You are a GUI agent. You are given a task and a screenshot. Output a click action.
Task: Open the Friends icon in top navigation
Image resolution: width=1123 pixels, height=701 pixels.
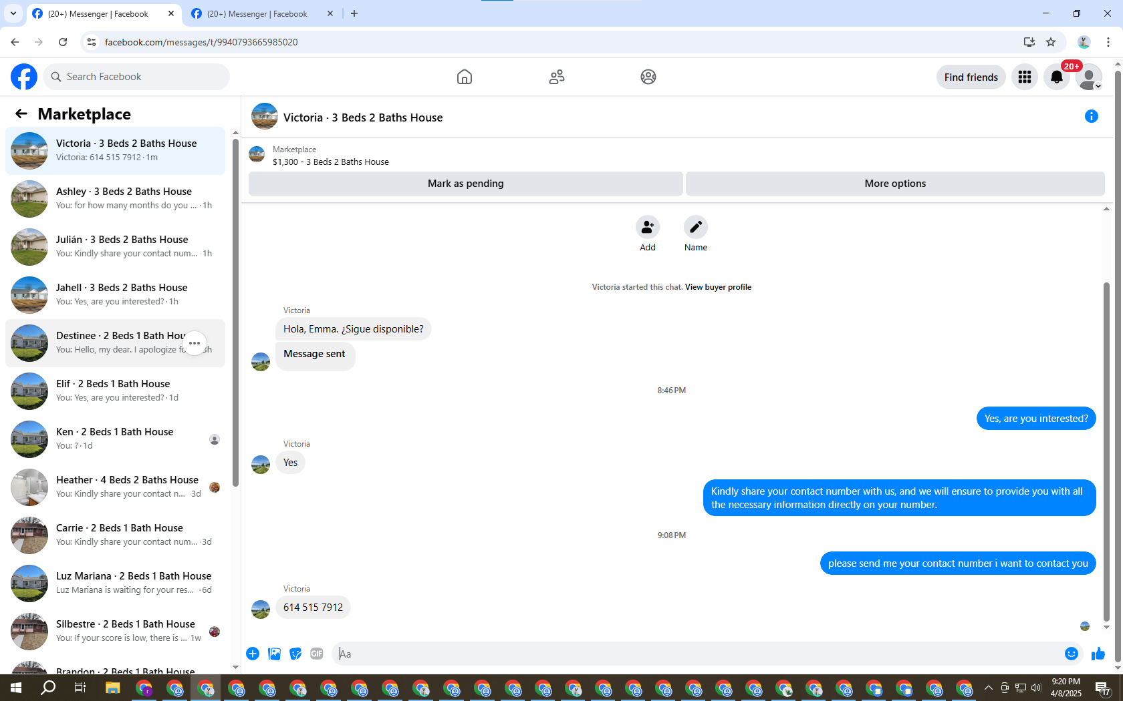[557, 77]
